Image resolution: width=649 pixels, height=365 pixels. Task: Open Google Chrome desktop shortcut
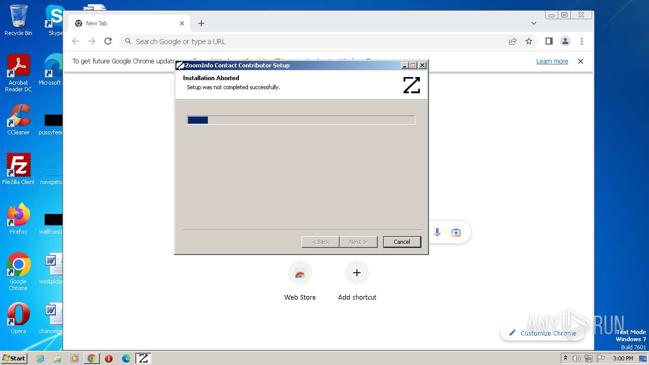click(x=18, y=272)
